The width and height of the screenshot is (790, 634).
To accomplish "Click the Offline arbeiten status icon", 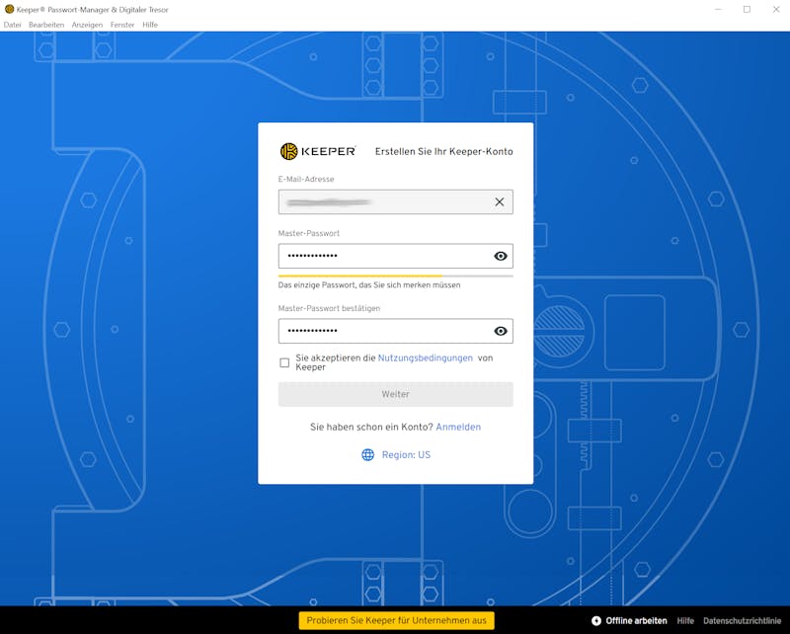I will click(x=596, y=621).
